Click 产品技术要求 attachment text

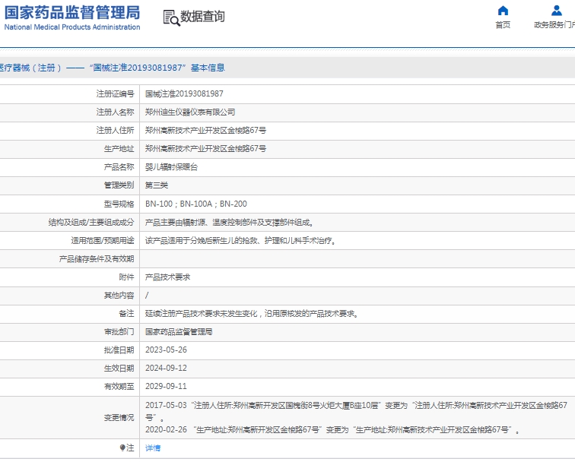click(167, 277)
